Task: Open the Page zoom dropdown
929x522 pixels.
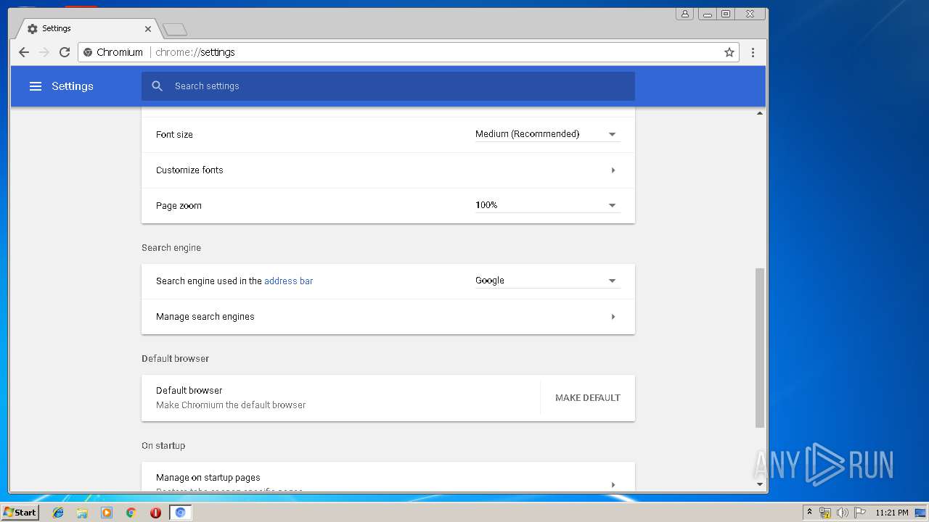Action: (x=547, y=205)
